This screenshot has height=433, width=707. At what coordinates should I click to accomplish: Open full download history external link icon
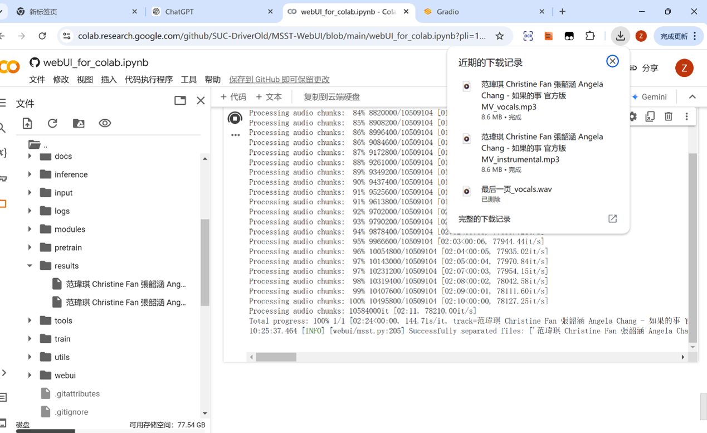point(612,219)
